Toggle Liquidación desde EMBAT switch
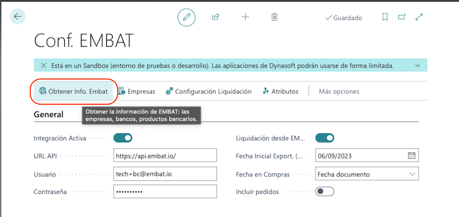Viewport: 459px width, 217px height. coord(325,138)
